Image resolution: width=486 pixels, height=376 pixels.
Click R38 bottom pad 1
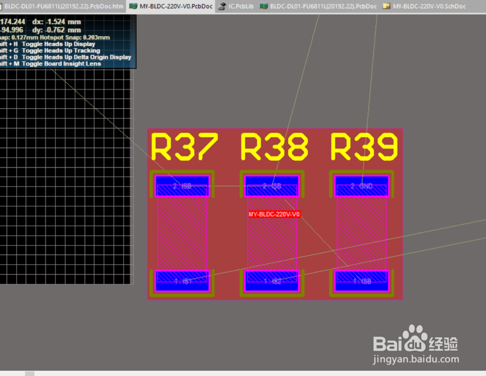point(272,281)
